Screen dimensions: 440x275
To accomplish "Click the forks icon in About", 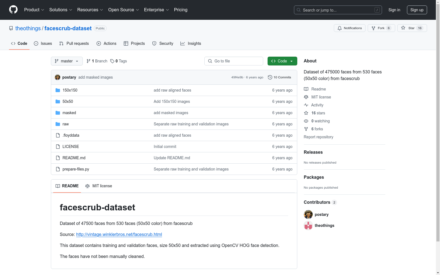I will point(306,129).
